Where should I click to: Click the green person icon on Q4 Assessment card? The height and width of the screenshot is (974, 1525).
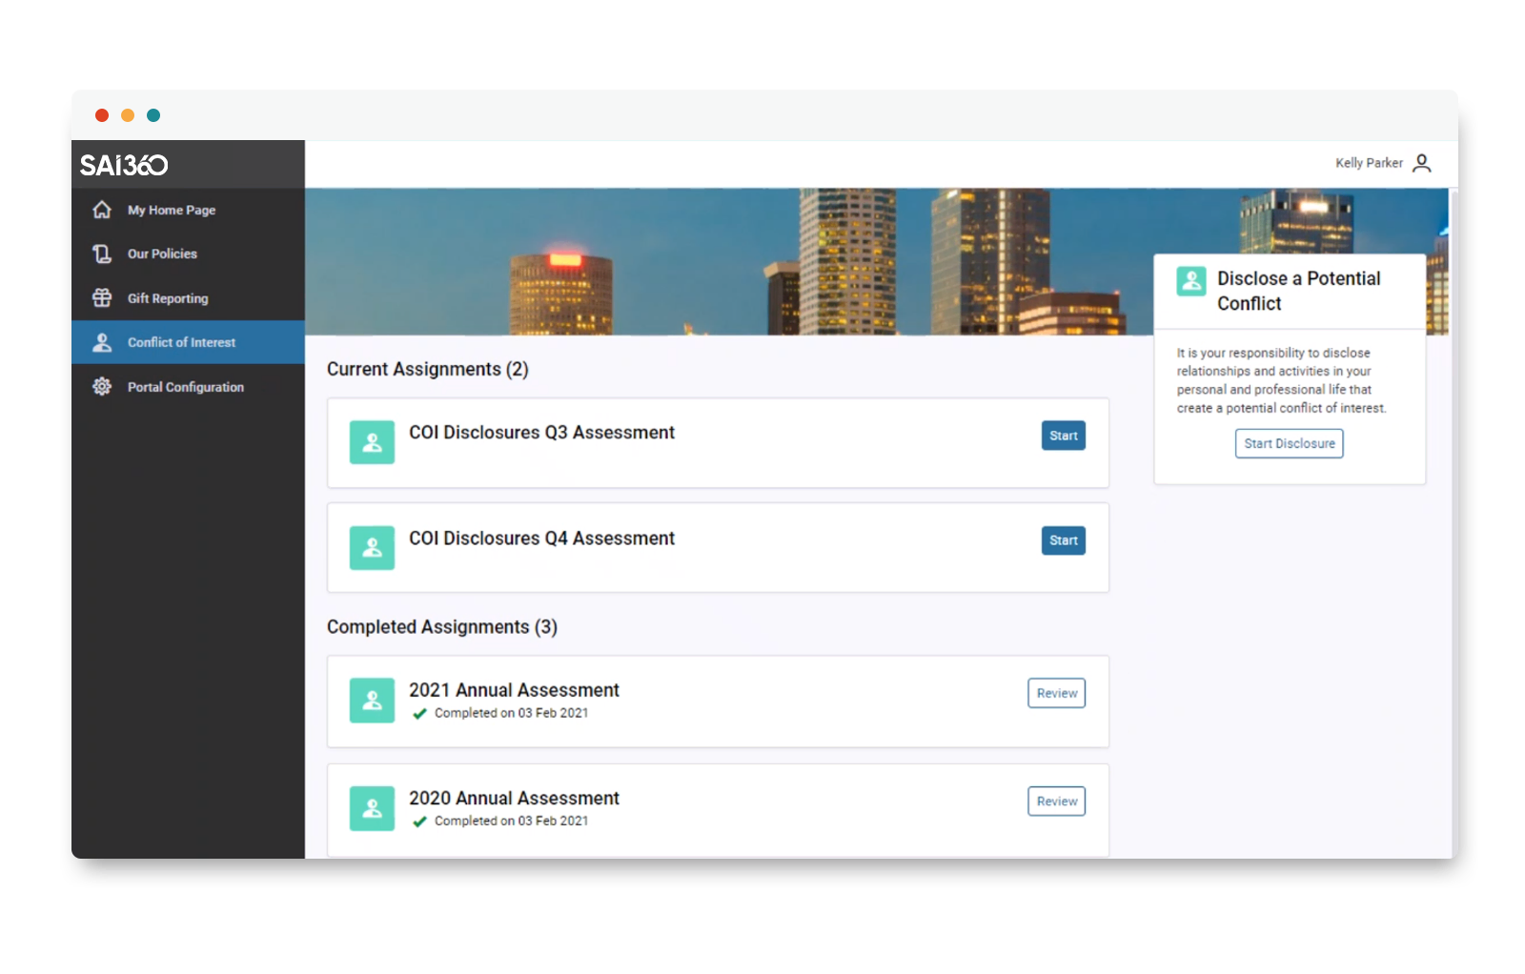pos(372,548)
